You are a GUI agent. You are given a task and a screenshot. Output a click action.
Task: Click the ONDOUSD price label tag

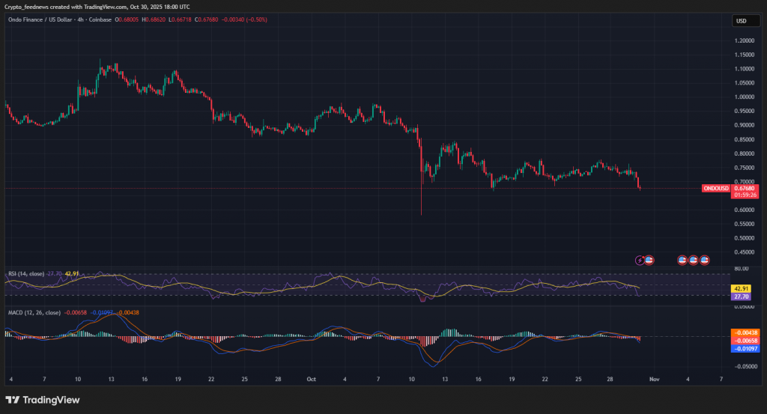point(716,189)
